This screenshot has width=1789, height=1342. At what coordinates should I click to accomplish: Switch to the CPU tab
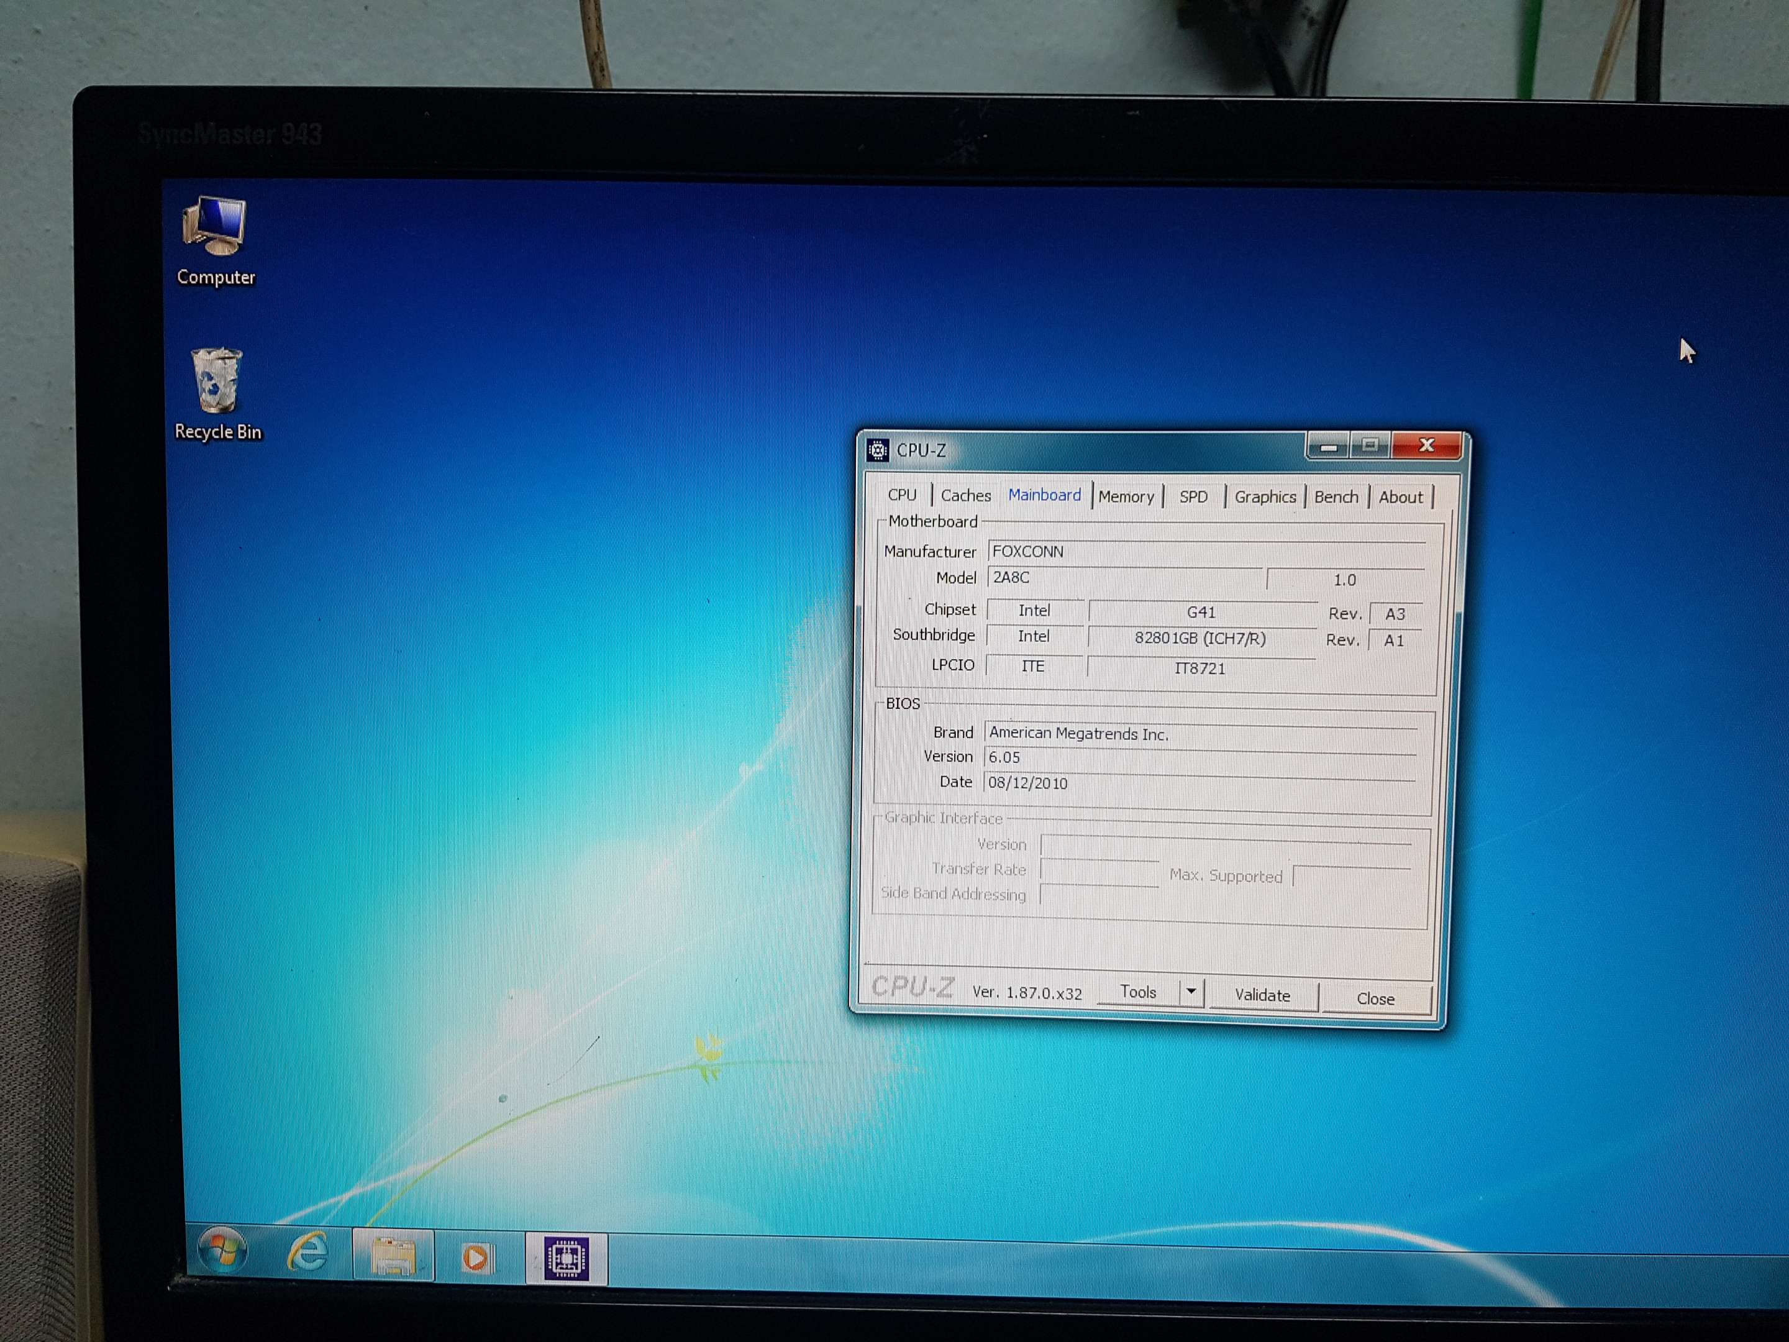point(902,495)
